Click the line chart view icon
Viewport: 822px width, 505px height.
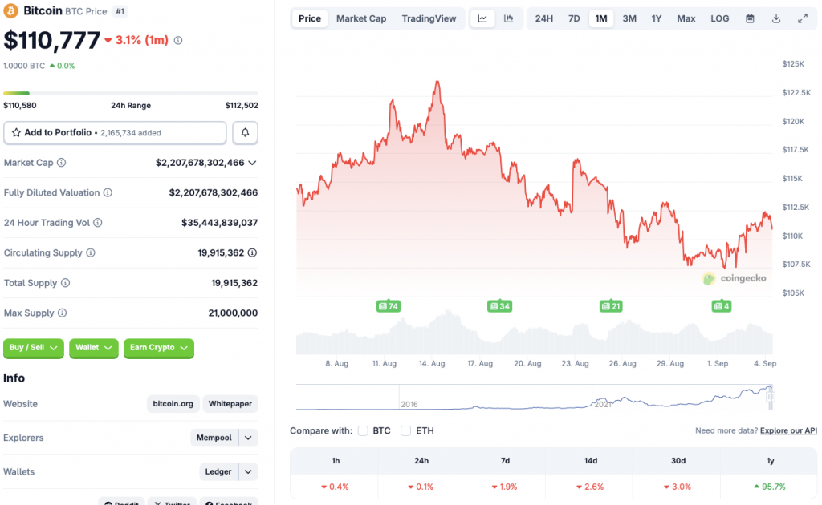[x=482, y=18]
